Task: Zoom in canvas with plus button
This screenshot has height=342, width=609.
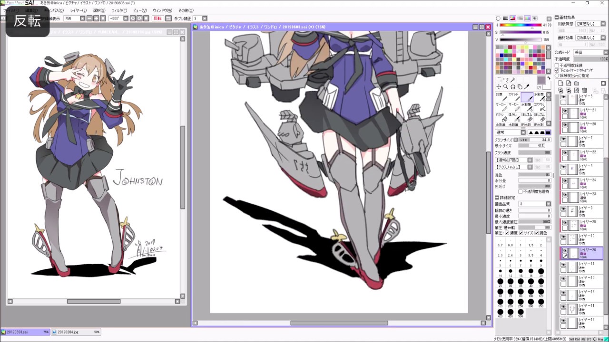Action: click(96, 19)
